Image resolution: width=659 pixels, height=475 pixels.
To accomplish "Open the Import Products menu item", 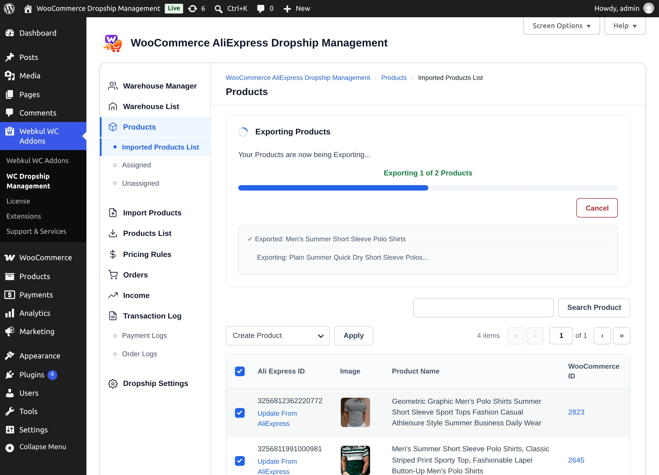I will click(x=152, y=213).
